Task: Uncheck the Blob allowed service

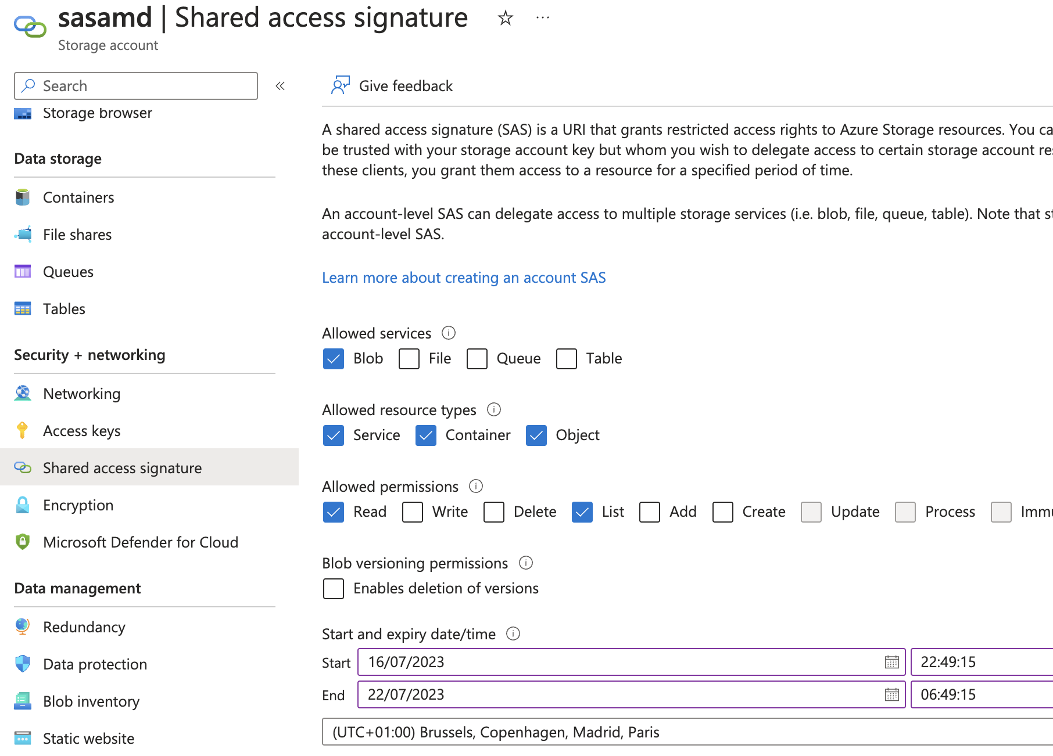Action: coord(333,359)
